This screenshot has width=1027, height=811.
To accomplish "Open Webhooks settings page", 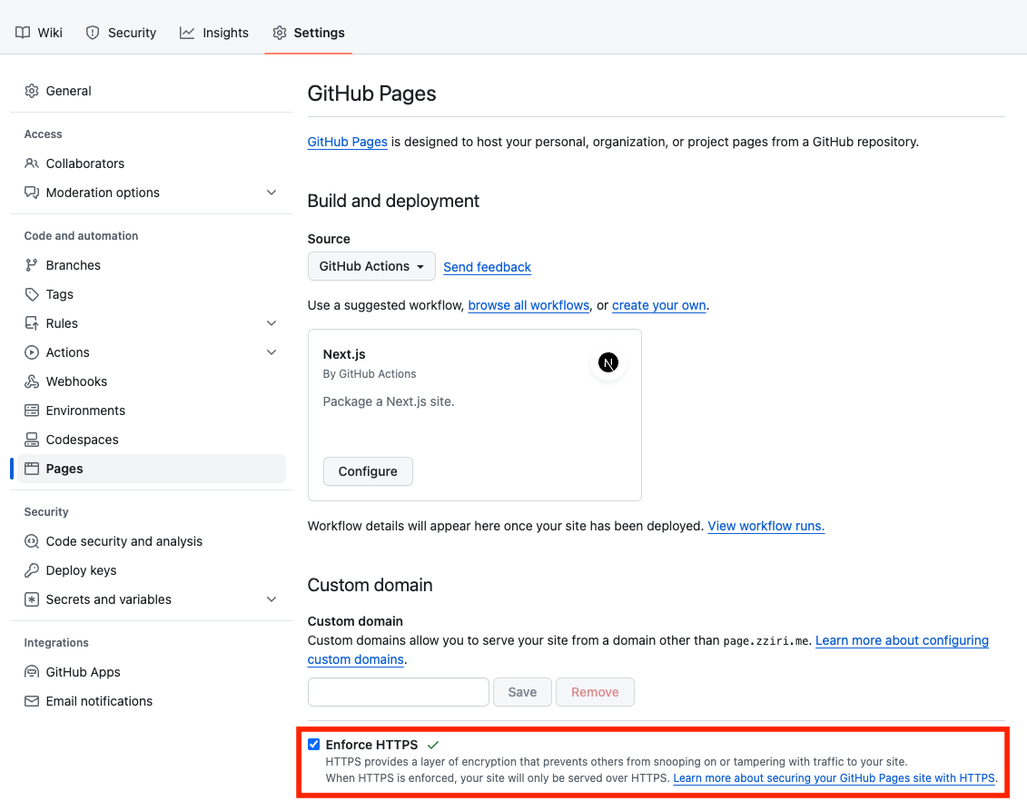I will click(152, 381).
